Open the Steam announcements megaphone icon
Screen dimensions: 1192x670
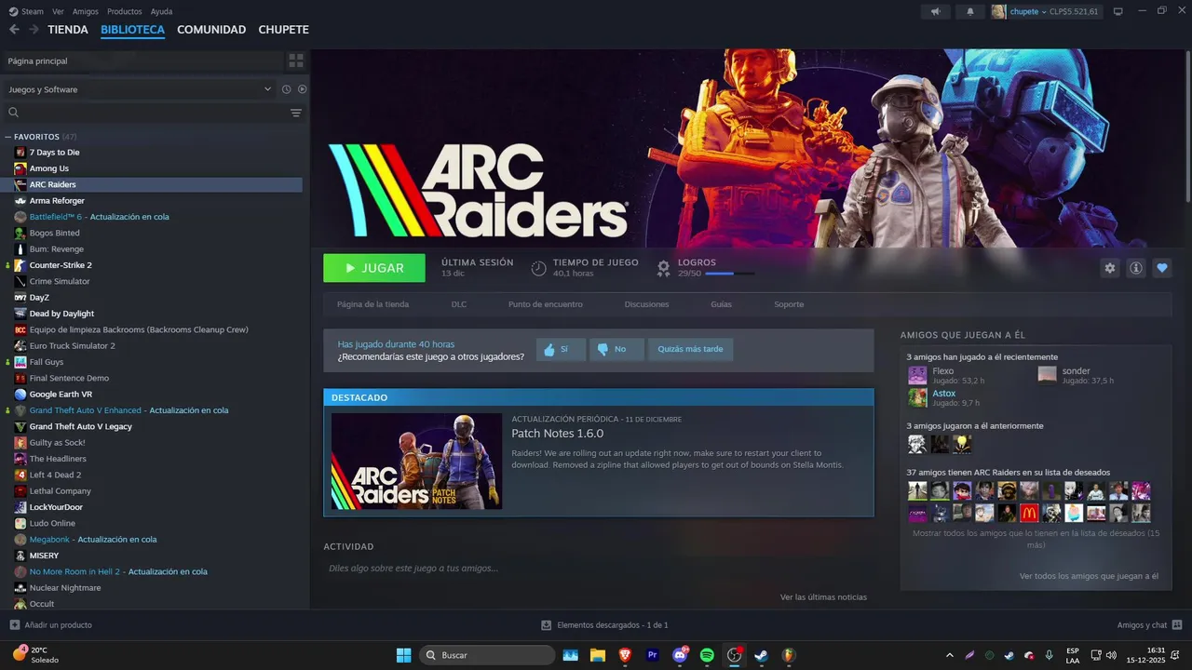click(x=935, y=11)
